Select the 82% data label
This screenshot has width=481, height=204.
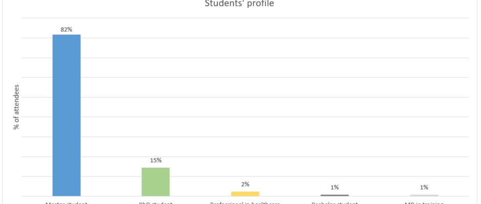click(x=66, y=30)
